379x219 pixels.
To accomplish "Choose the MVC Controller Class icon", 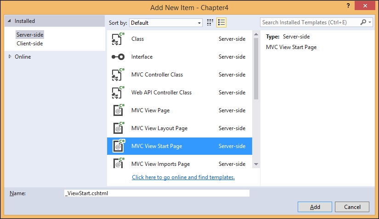I will pyautogui.click(x=118, y=75).
